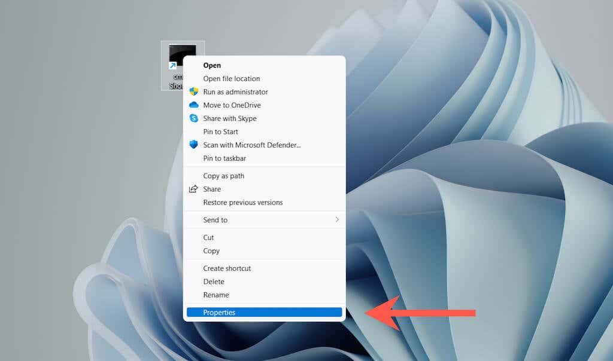Screen dimensions: 613x361
Task: Choose Rename from the context menu
Action: (216, 295)
